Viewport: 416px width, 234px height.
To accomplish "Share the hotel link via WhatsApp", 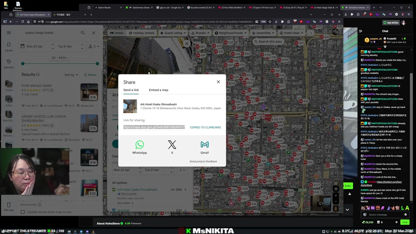I will (139, 147).
